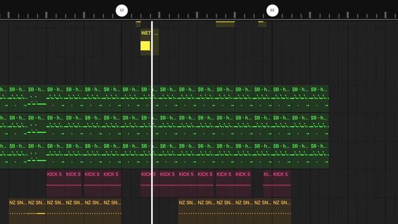Viewport: 398px width, 224px height.
Task: Select the first NZ SN... clip after the gap
Action: (x=188, y=211)
